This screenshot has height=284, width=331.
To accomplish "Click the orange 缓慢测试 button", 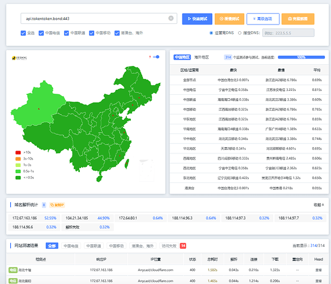I will 230,19.
